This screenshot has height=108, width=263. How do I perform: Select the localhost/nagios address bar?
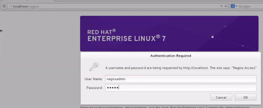(114, 6)
